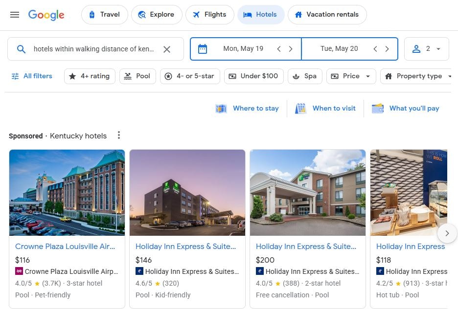View Crowne Plaza Louisville hotel photo

67,193
